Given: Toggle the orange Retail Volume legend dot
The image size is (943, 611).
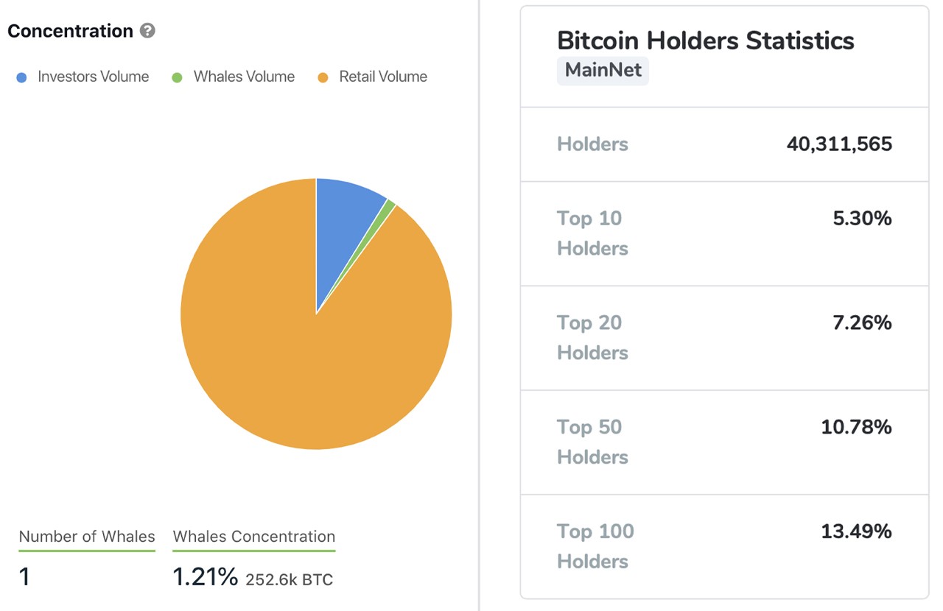Looking at the screenshot, I should pos(323,77).
